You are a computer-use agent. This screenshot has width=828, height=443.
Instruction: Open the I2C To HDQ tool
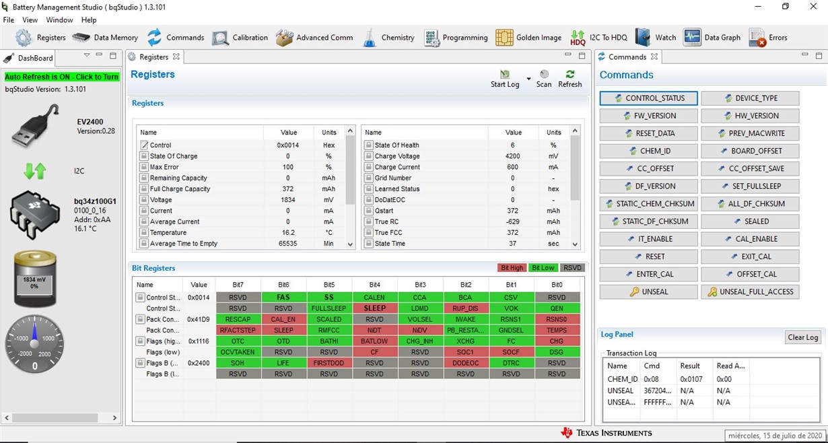[598, 38]
